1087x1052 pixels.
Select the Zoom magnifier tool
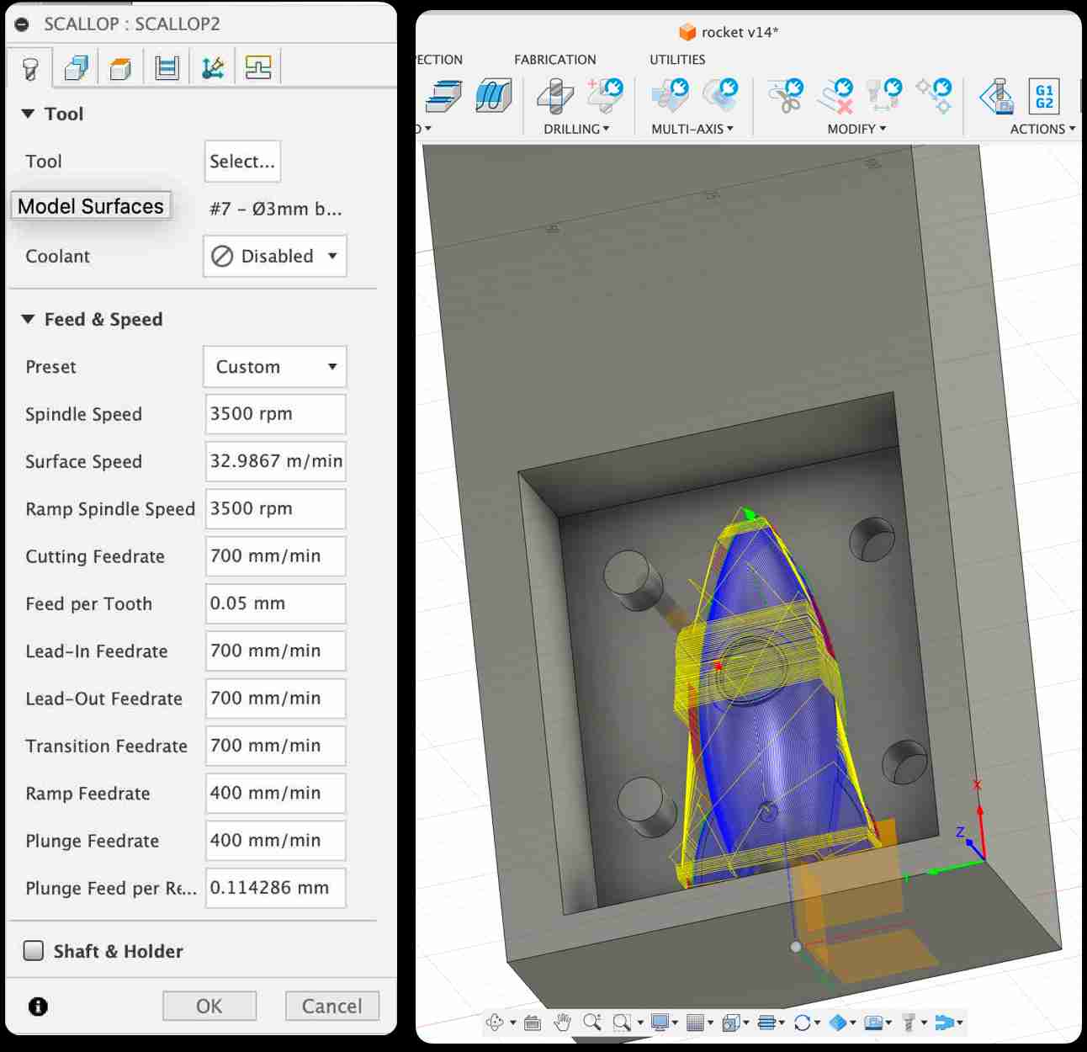coord(592,1023)
